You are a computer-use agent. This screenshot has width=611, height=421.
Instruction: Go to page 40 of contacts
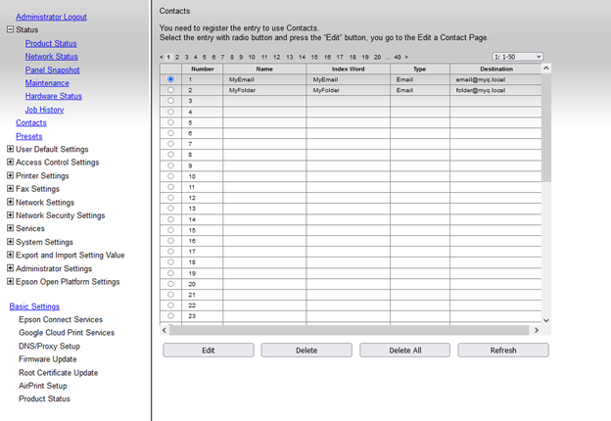tap(397, 58)
